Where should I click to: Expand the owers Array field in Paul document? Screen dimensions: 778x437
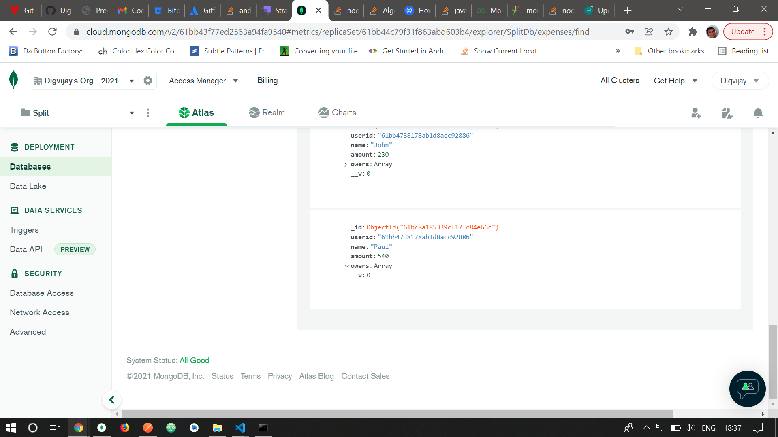point(346,266)
